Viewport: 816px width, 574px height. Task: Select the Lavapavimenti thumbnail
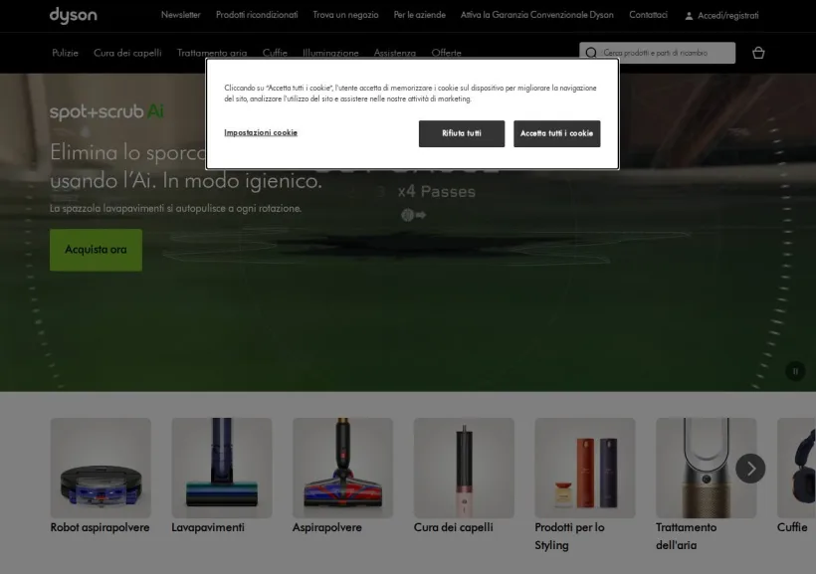[x=222, y=468]
